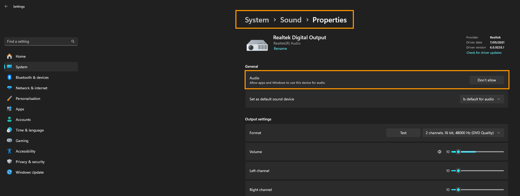The height and width of the screenshot is (196, 520).
Task: Click the Gaming controller icon
Action: coord(9,140)
